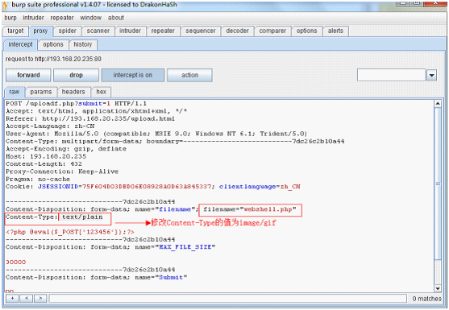Open the about menu

click(x=116, y=18)
